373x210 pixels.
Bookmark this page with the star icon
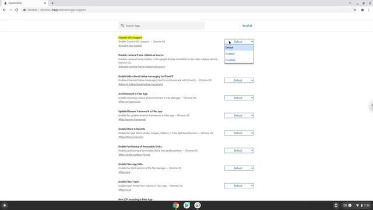pyautogui.click(x=355, y=10)
